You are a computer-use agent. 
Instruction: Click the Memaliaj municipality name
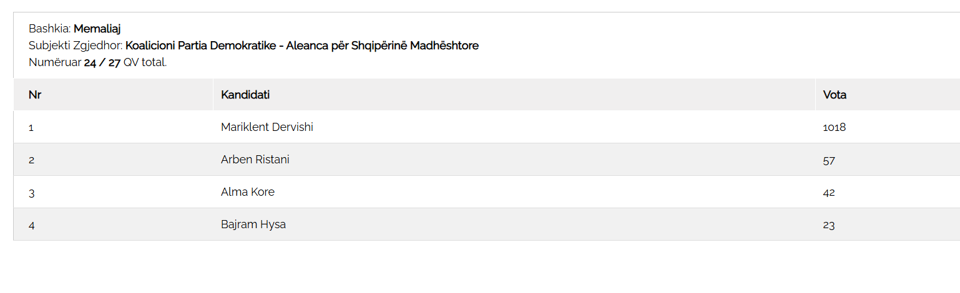(x=97, y=29)
